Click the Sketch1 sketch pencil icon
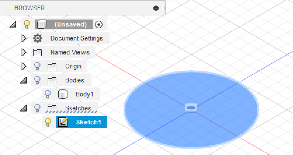The width and height of the screenshot is (293, 155). (x=63, y=122)
